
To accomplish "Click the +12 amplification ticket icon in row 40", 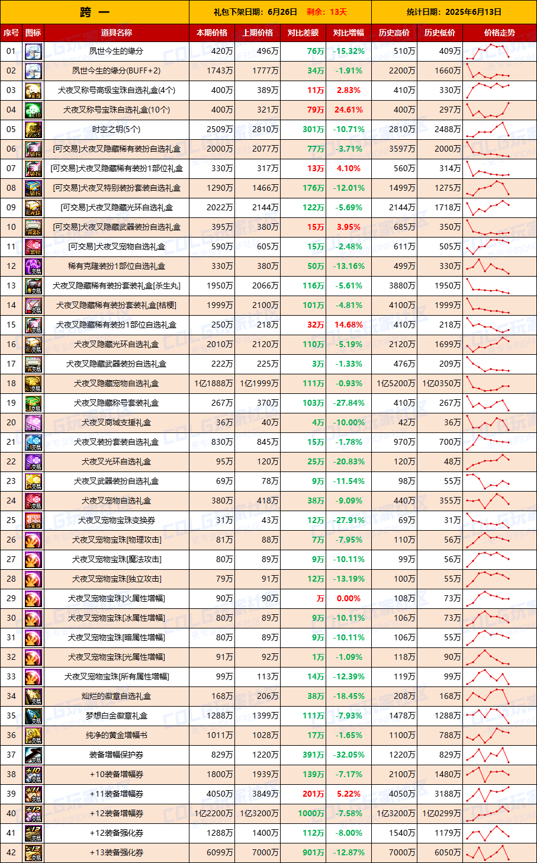I will 33,813.
